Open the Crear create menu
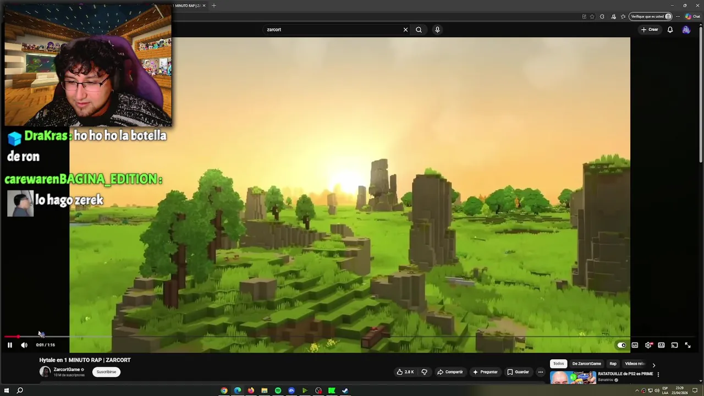The image size is (704, 396). tap(650, 30)
